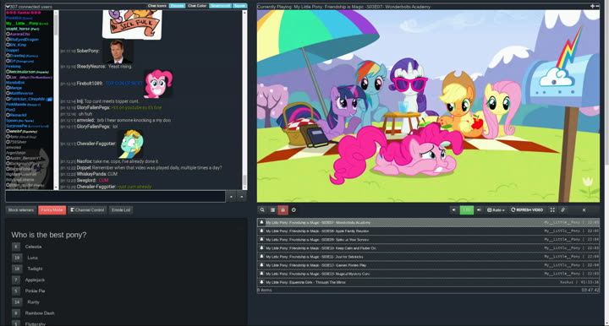Image resolution: width=609 pixels, height=326 pixels.
Task: Click the bell icon on the Wonderbolts Academy row
Action: pyautogui.click(x=261, y=222)
